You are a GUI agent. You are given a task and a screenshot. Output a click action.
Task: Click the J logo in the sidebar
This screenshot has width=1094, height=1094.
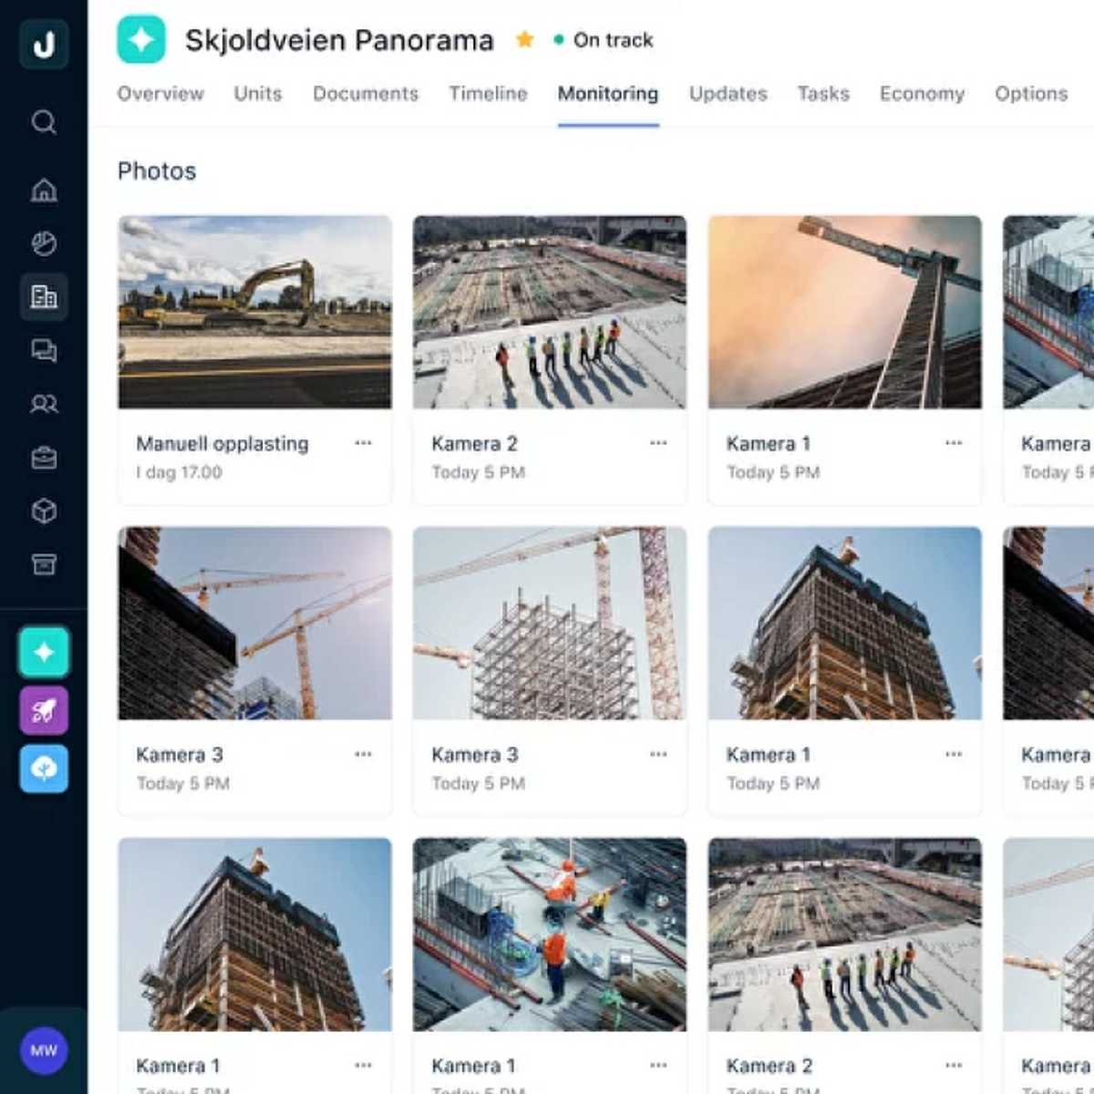[44, 43]
